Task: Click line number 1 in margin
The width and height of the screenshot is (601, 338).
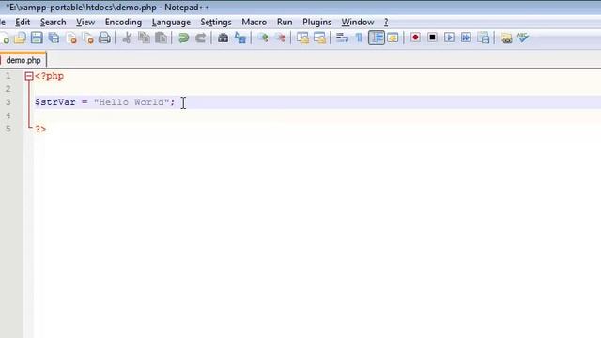Action: click(8, 76)
